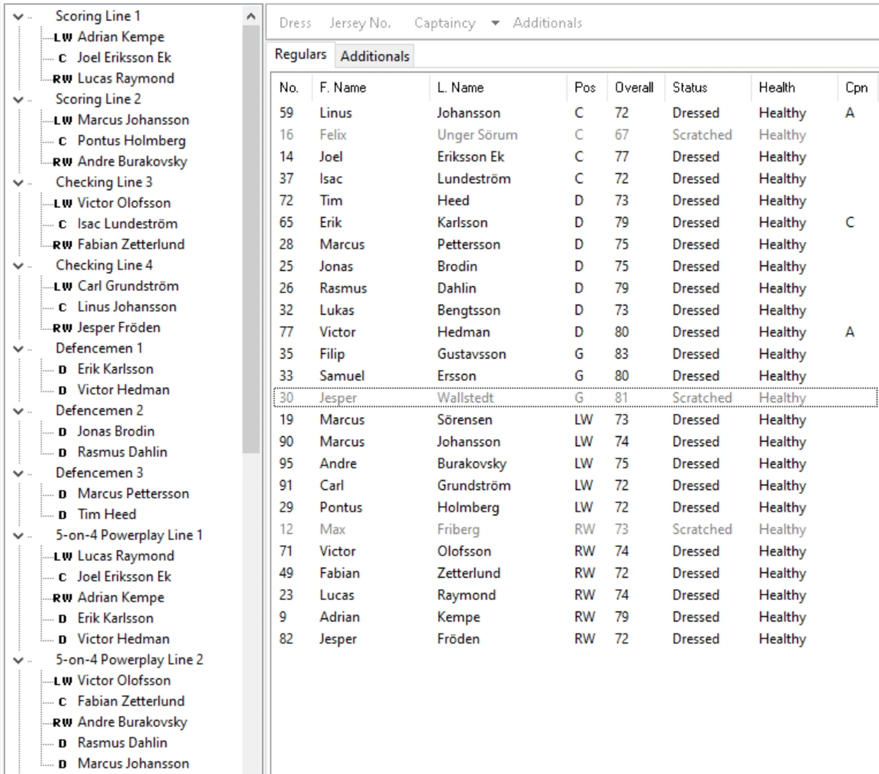Collapse the Scoring Line 1 tree node
The height and width of the screenshot is (774, 879).
(19, 17)
